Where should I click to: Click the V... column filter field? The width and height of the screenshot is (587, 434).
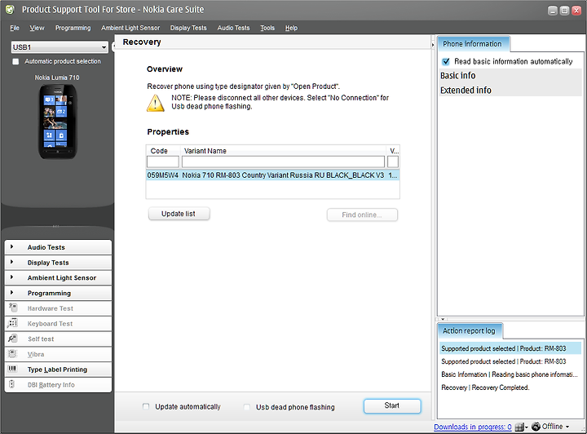[x=393, y=162]
